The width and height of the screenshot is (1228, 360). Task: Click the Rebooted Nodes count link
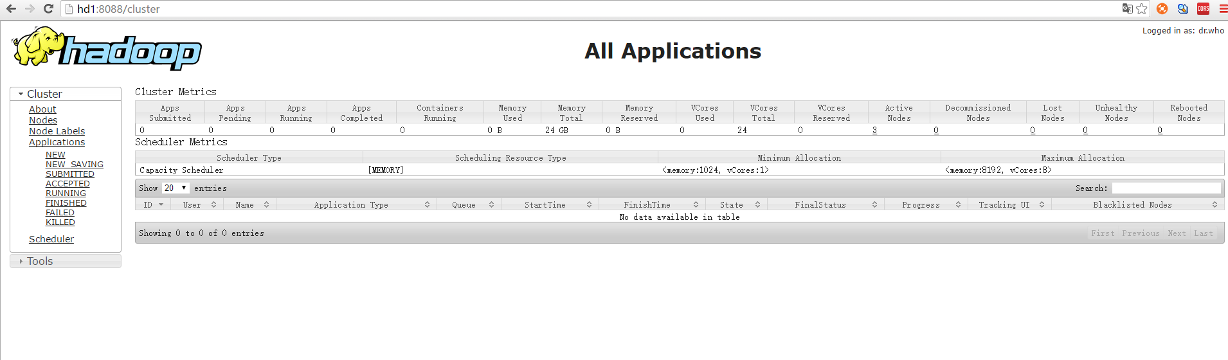(x=1160, y=130)
